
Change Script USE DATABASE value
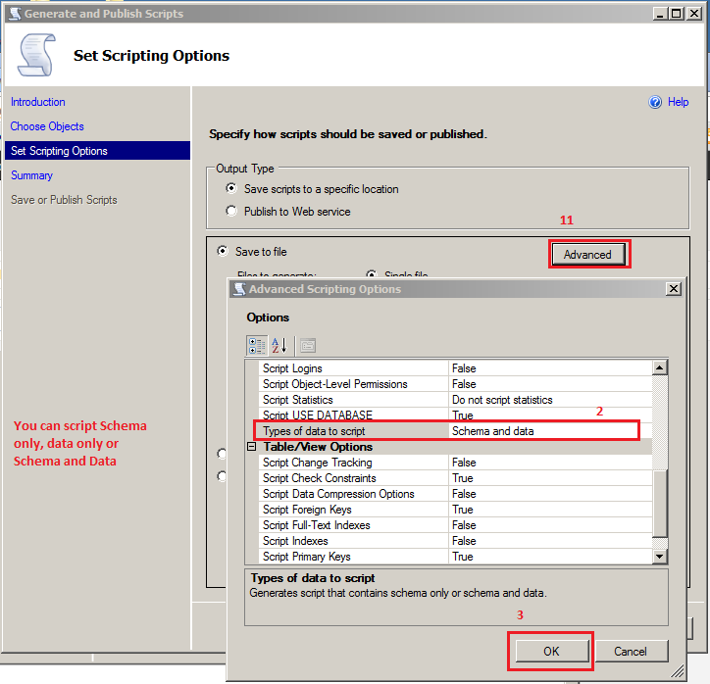click(550, 415)
